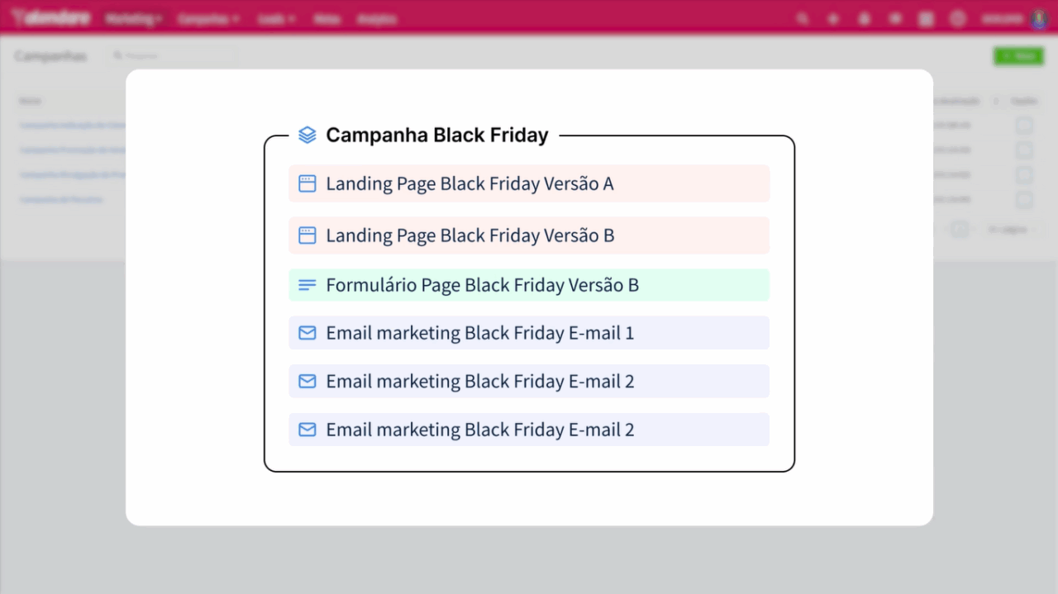This screenshot has width=1058, height=594.
Task: Click the plus icon in the top bar
Action: tap(833, 18)
